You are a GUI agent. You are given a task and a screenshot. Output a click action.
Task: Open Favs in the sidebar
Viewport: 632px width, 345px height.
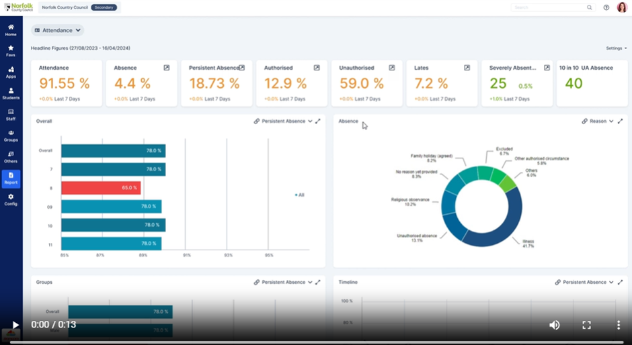(11, 50)
